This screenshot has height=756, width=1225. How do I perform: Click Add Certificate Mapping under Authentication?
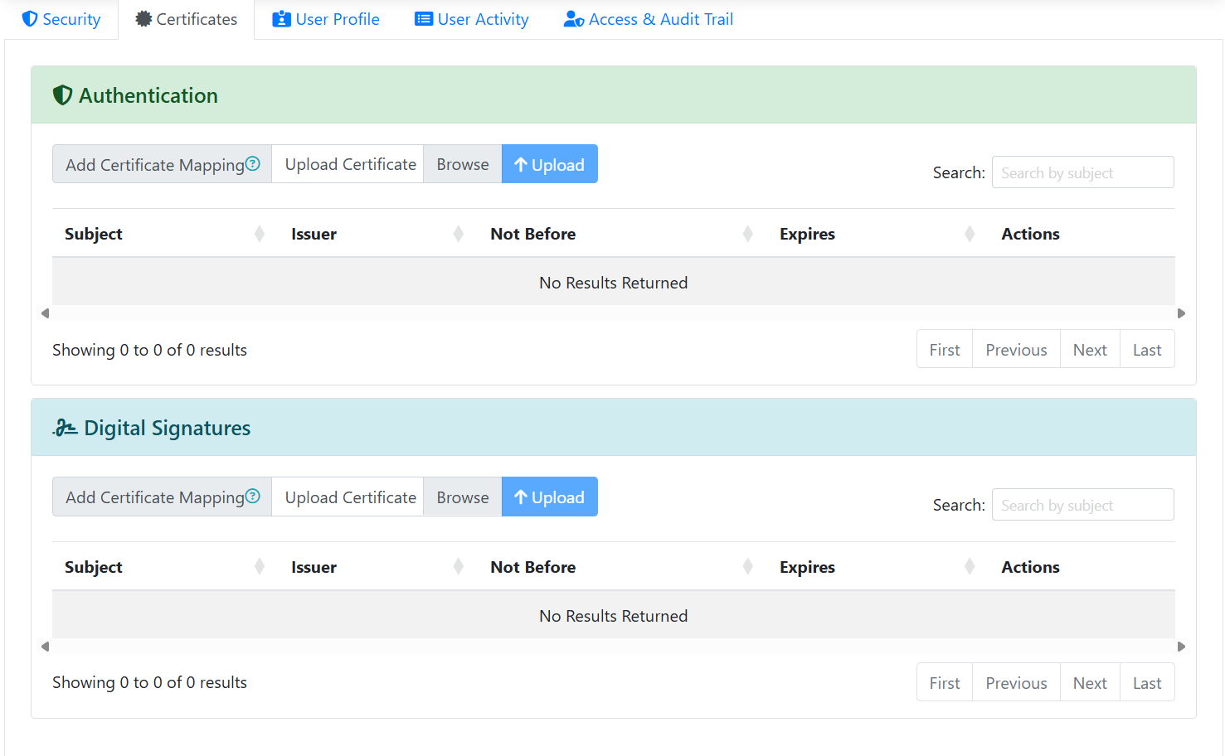pos(154,165)
